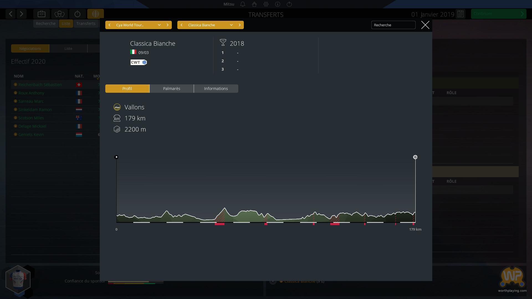Viewport: 532px width, 299px height.
Task: Click the finish flag marker on profile
Action: pyautogui.click(x=415, y=157)
